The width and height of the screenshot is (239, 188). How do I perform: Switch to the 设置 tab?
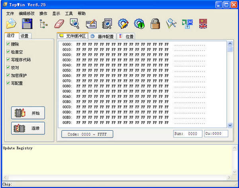(x=25, y=36)
